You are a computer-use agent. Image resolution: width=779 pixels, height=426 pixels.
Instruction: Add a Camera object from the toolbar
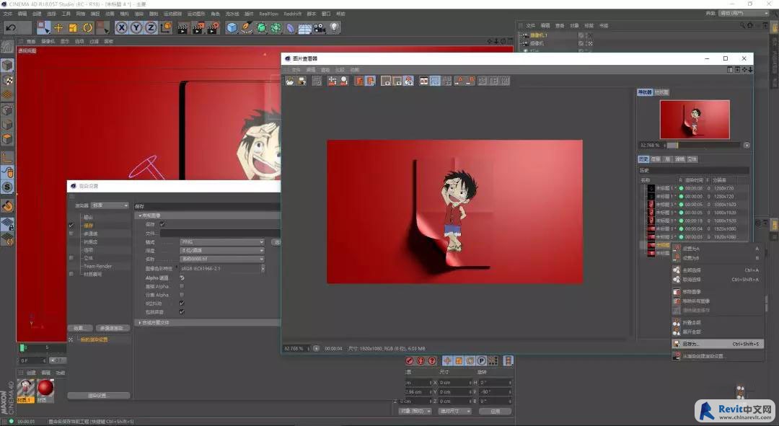coord(320,28)
